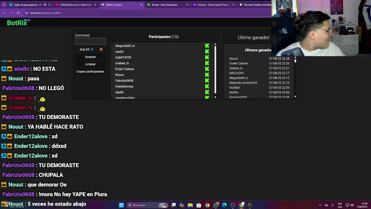Screen dimensions: 371x209
Task: Reload the BotRix page
Action: 18,13
